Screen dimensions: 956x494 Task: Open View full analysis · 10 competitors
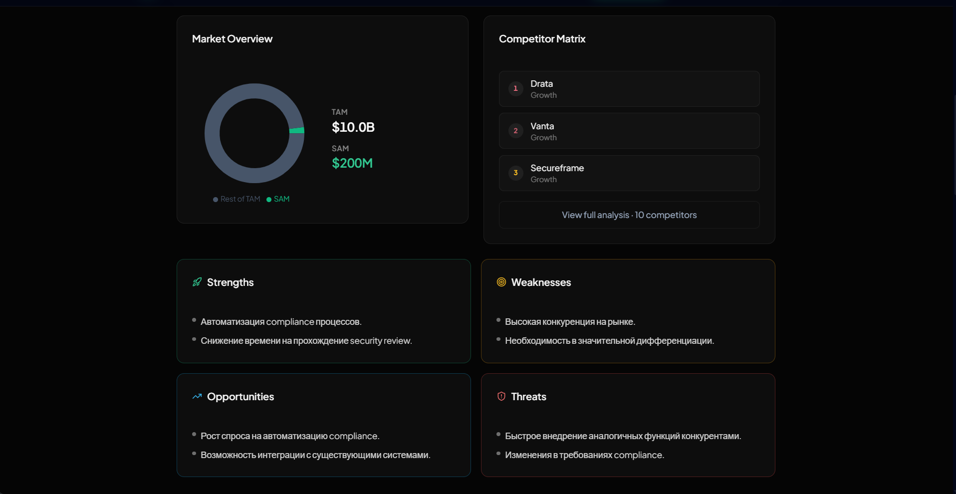click(629, 215)
